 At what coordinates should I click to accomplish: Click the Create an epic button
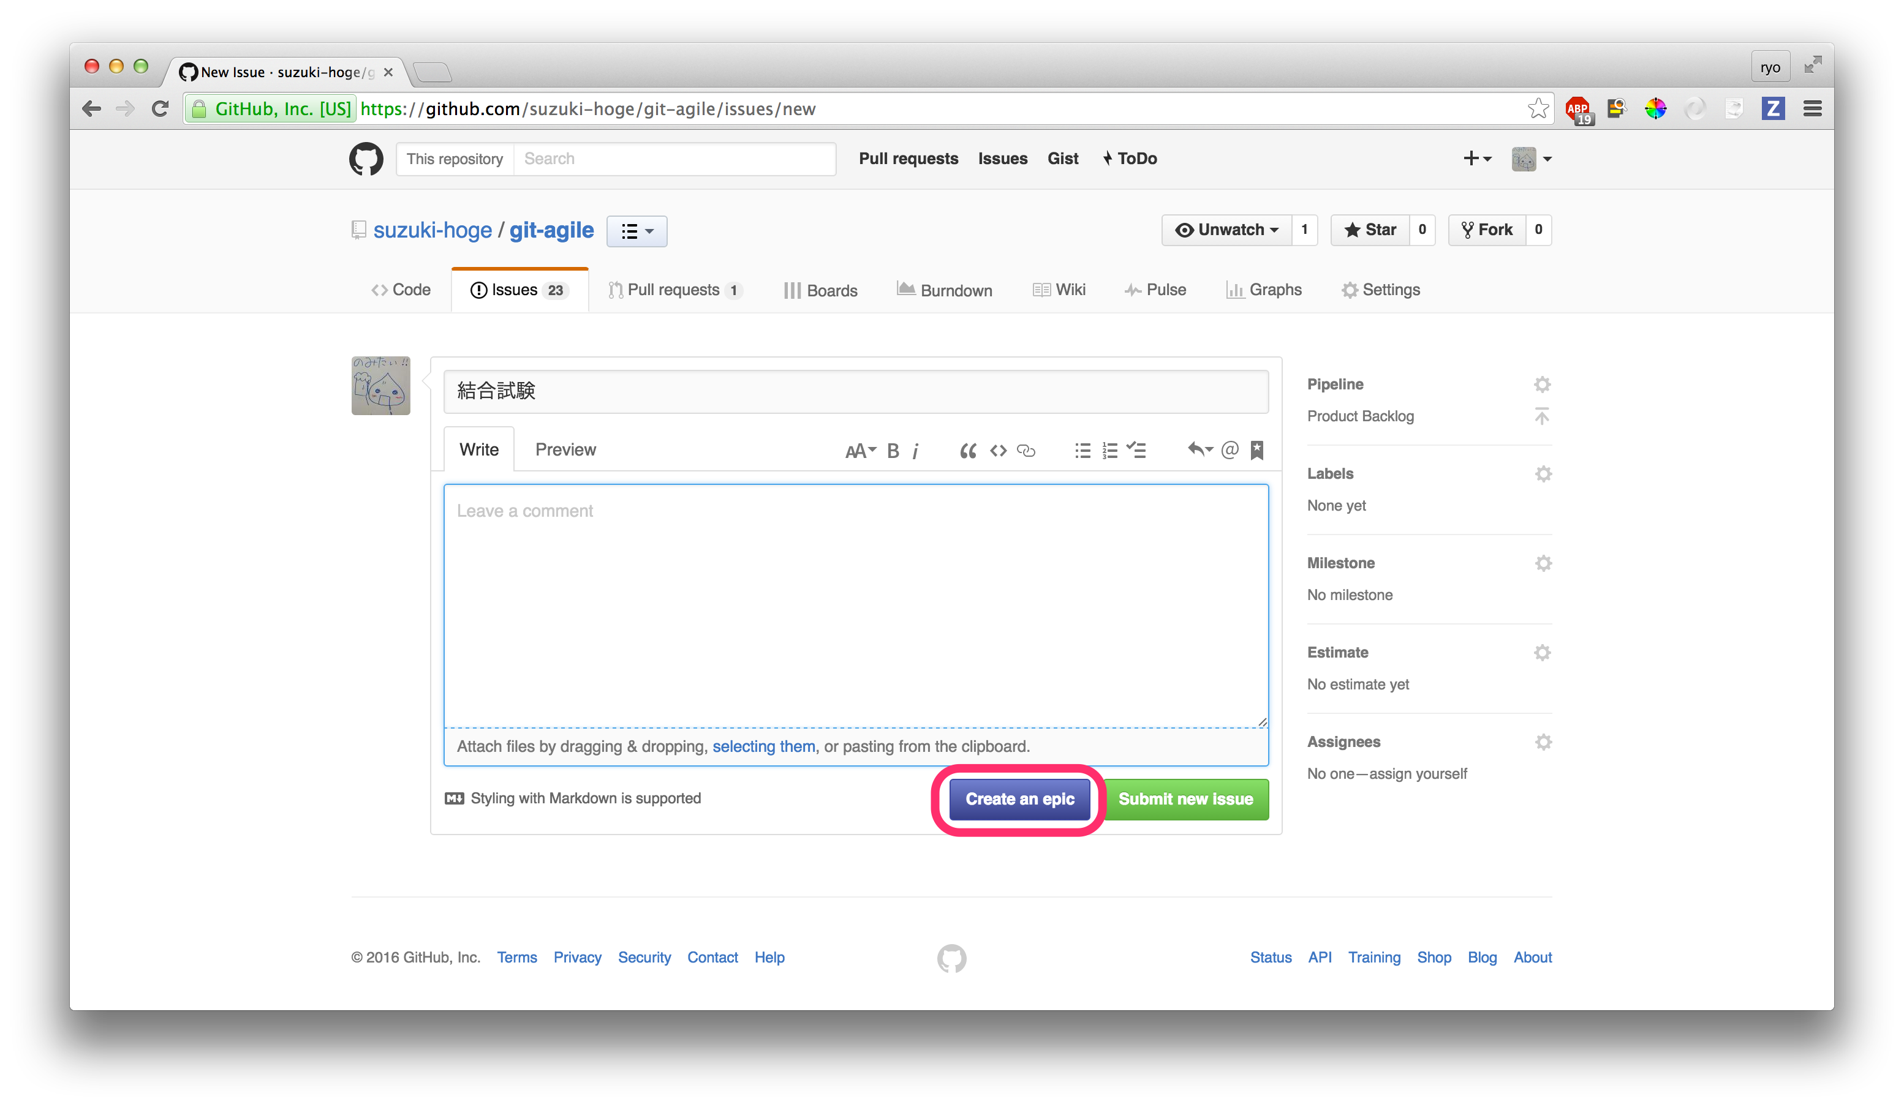(x=1019, y=799)
